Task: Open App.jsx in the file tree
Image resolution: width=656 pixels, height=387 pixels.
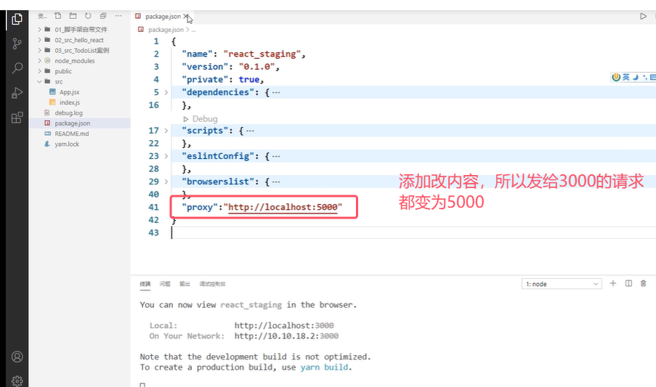Action: pos(69,92)
